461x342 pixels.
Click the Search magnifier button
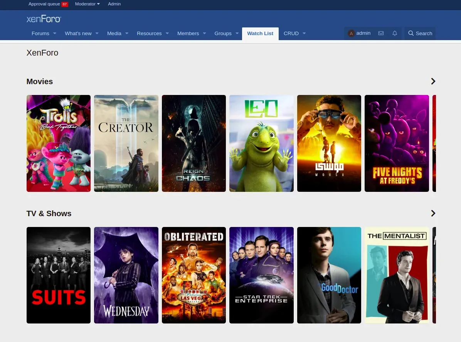click(420, 34)
